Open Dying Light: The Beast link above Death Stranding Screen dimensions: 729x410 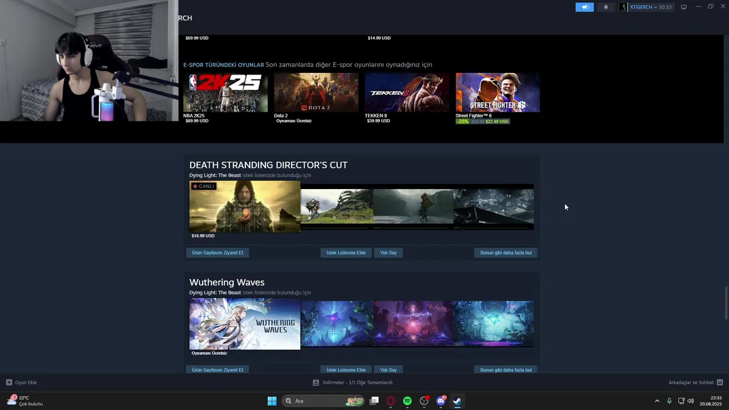[x=215, y=175]
